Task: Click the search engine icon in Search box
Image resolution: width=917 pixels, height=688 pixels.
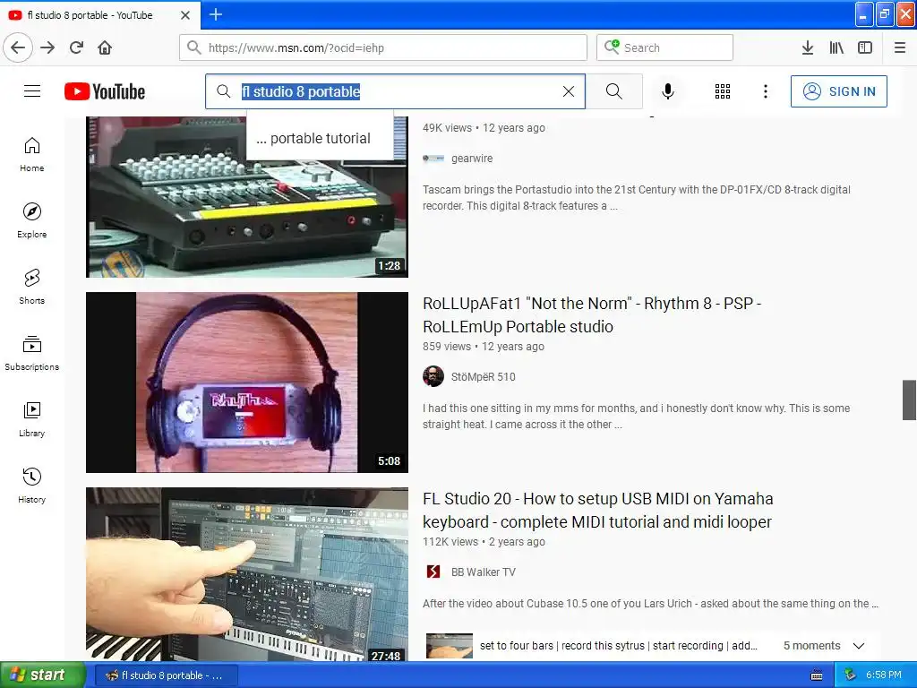Action: (x=612, y=47)
